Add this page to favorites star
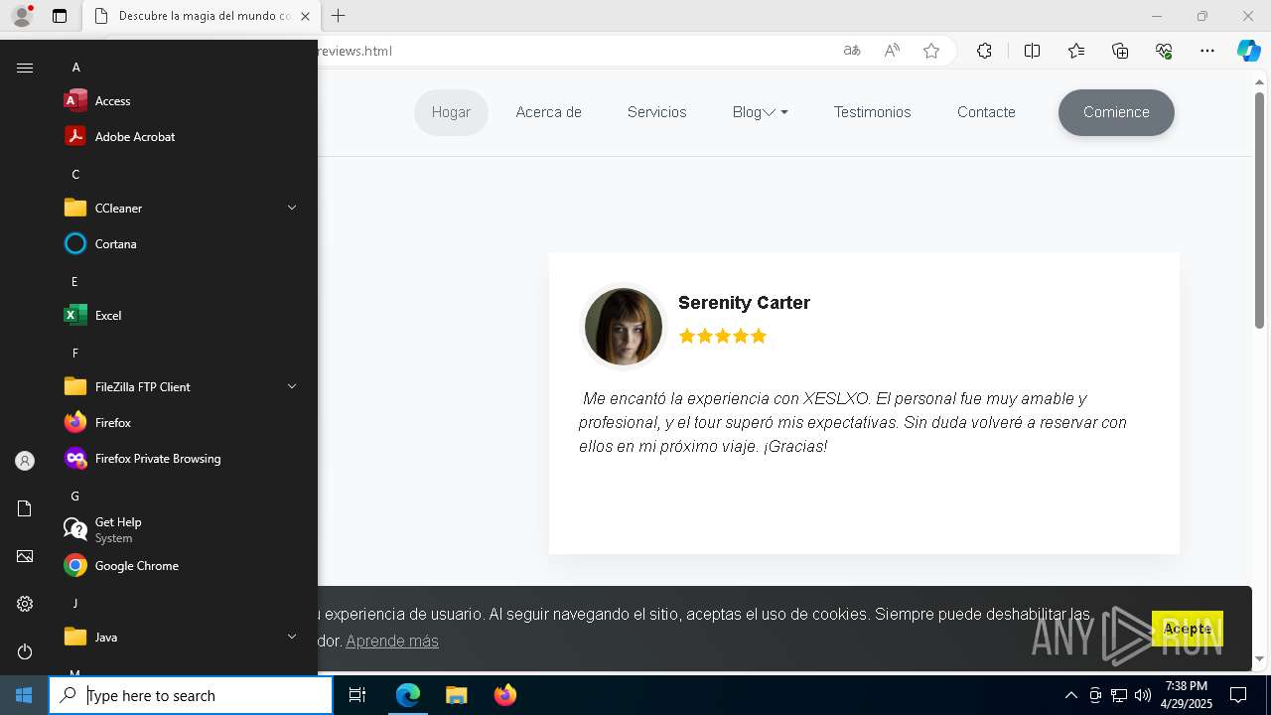This screenshot has height=715, width=1271. [931, 51]
